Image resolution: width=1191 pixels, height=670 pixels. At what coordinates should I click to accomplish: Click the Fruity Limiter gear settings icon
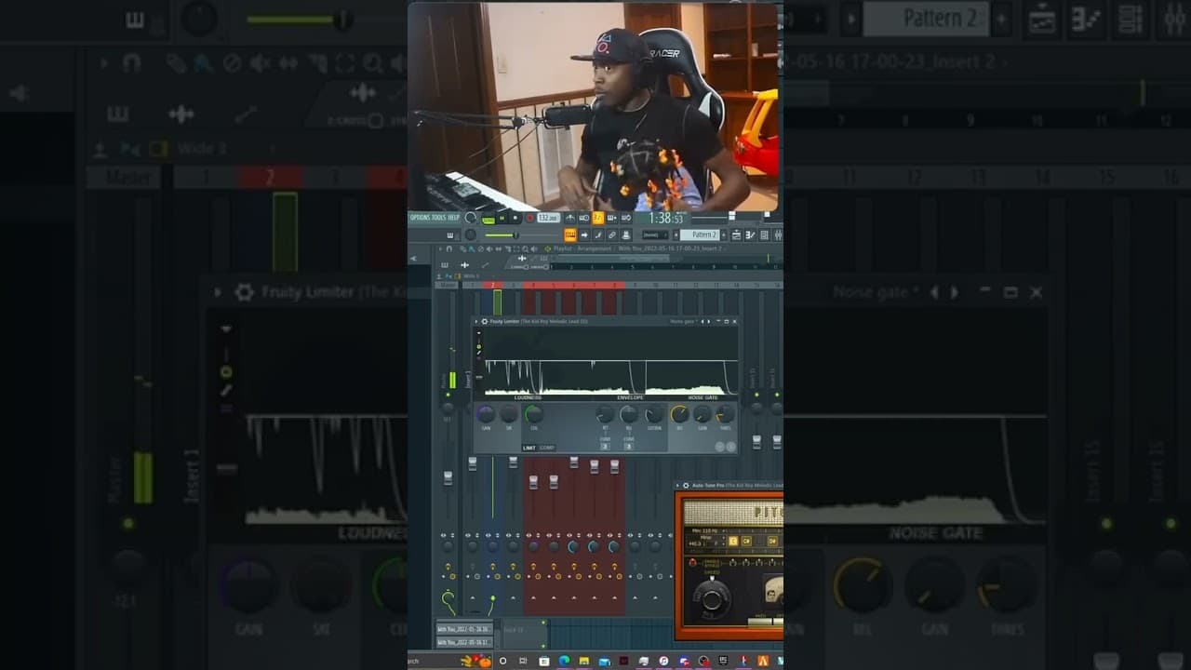[x=485, y=321]
